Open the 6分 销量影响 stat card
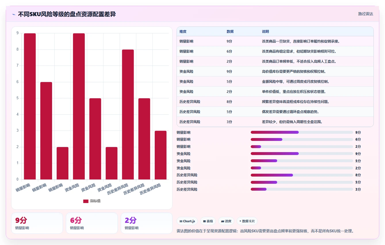This screenshot has height=245, width=385. (92, 223)
